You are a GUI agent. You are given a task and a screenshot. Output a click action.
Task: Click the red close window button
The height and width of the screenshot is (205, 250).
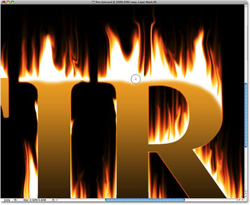tap(4, 2)
